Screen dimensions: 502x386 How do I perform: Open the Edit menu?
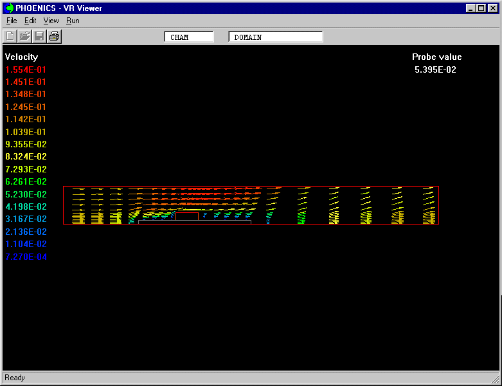coord(30,21)
